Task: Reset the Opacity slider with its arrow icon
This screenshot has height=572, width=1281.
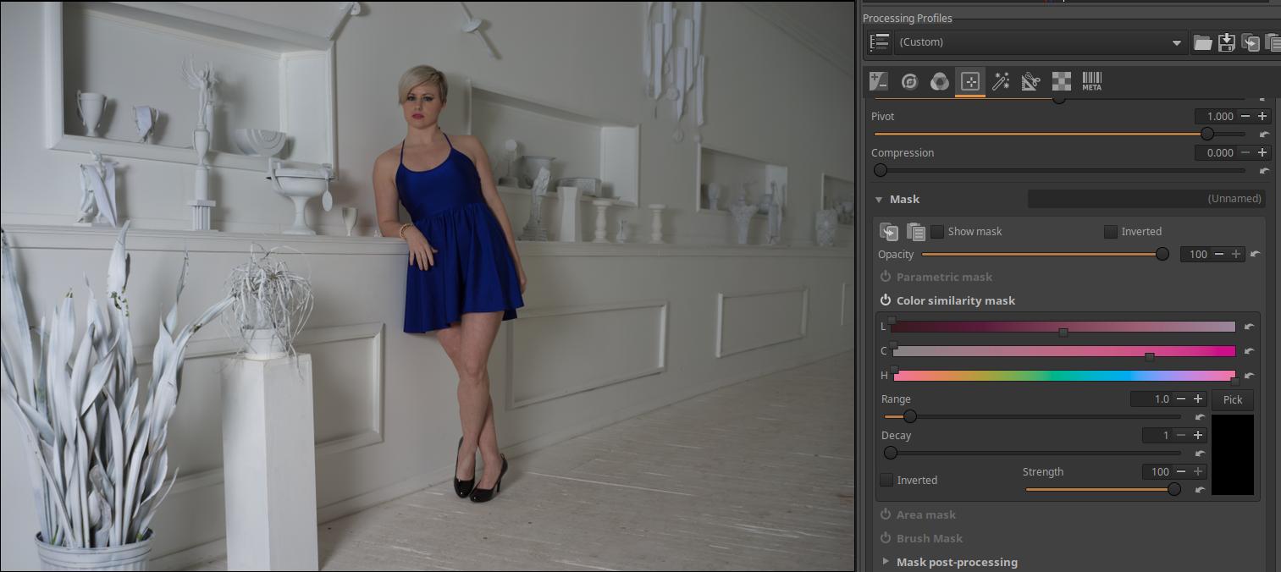Action: coord(1255,254)
